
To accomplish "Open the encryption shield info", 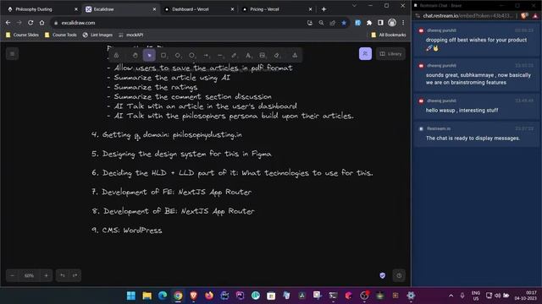I will (382, 275).
